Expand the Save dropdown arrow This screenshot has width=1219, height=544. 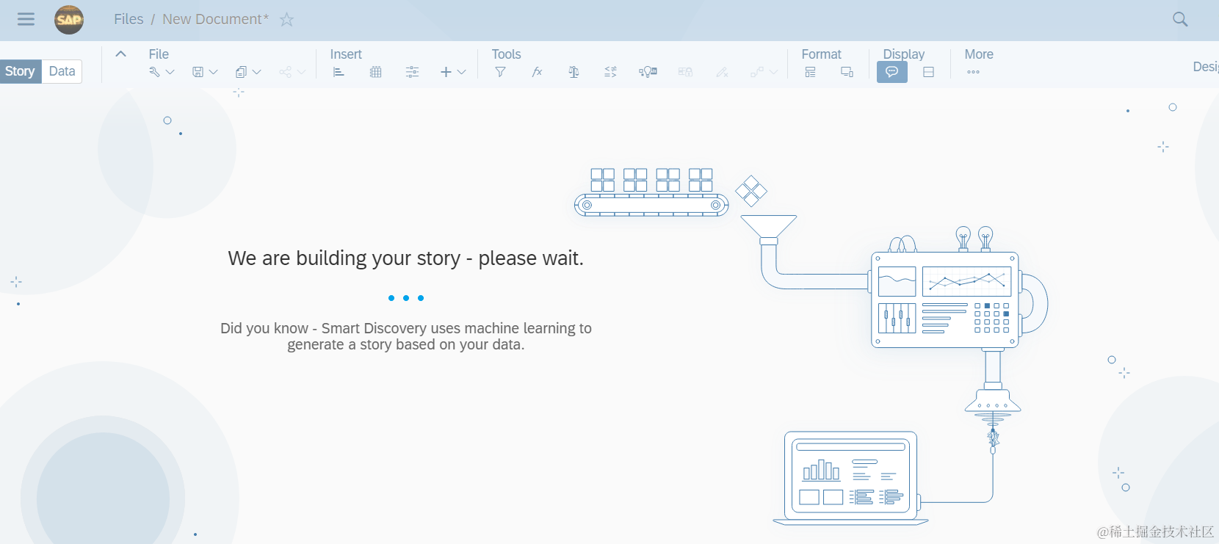pos(214,72)
